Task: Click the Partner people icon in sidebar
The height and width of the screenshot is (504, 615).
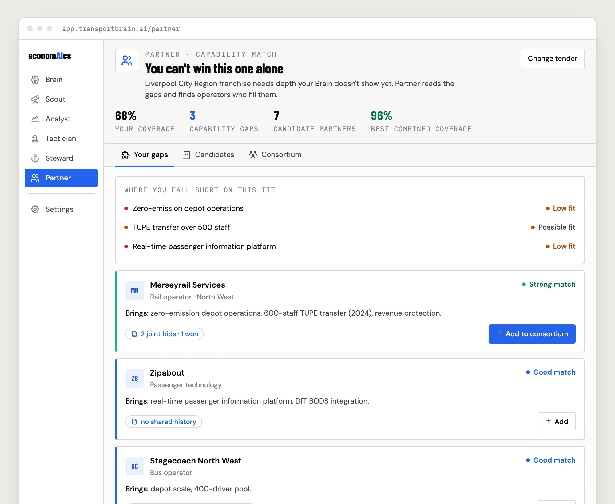Action: [x=35, y=178]
